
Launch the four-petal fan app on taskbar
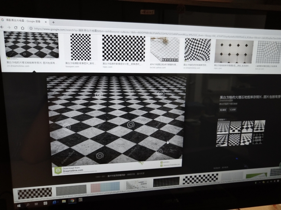point(45,203)
